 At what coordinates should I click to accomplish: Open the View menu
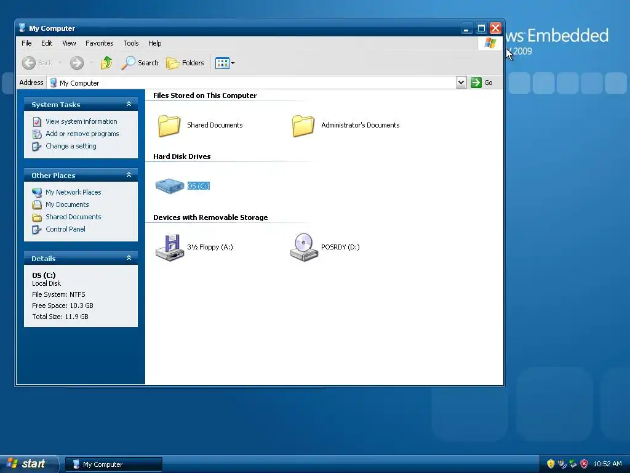pyautogui.click(x=69, y=43)
